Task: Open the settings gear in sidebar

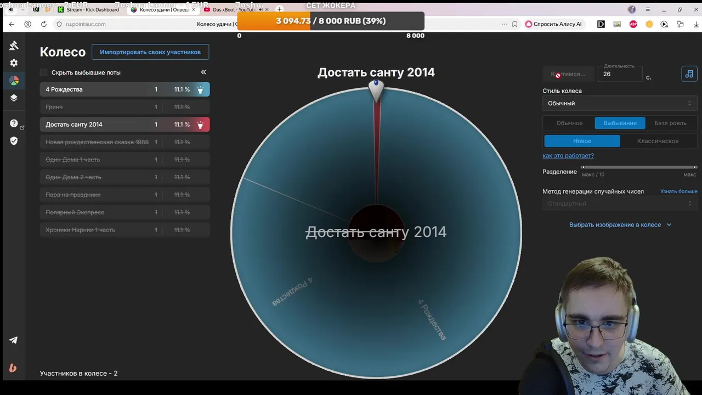Action: (x=14, y=63)
